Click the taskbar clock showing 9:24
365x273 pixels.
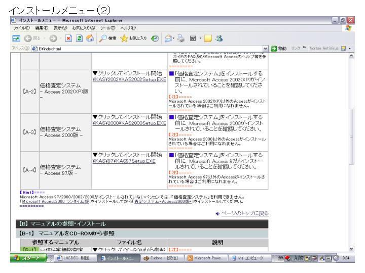[346, 258]
